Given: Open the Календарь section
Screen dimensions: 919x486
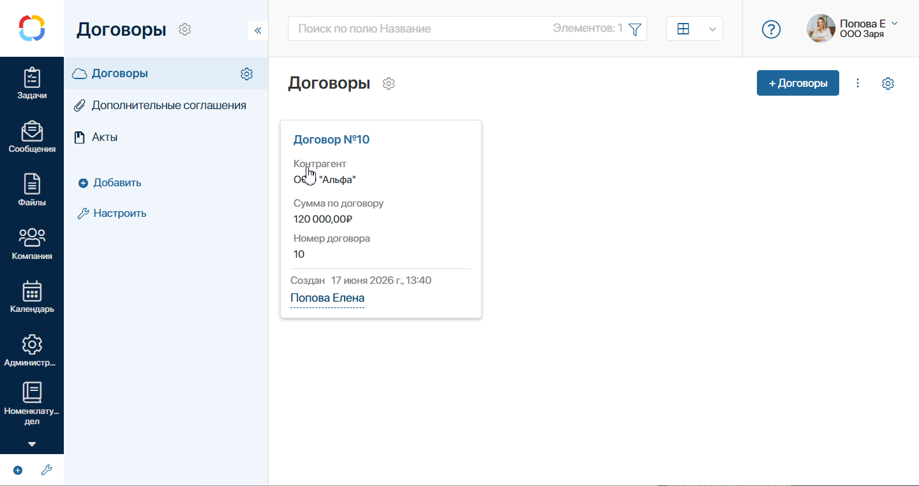Looking at the screenshot, I should coord(32,298).
